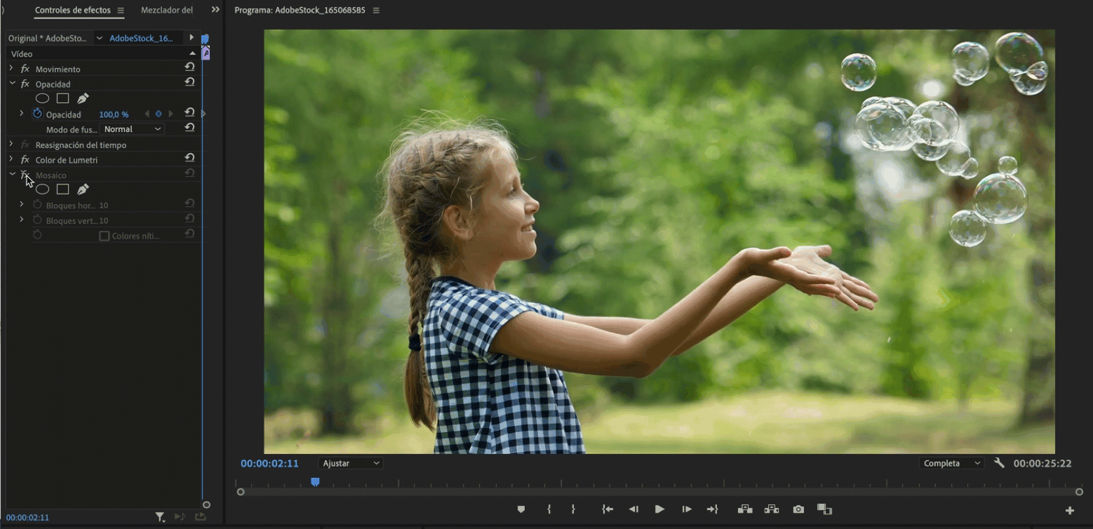Expand Color de Lumetri effect
1093x529 pixels.
tap(11, 159)
